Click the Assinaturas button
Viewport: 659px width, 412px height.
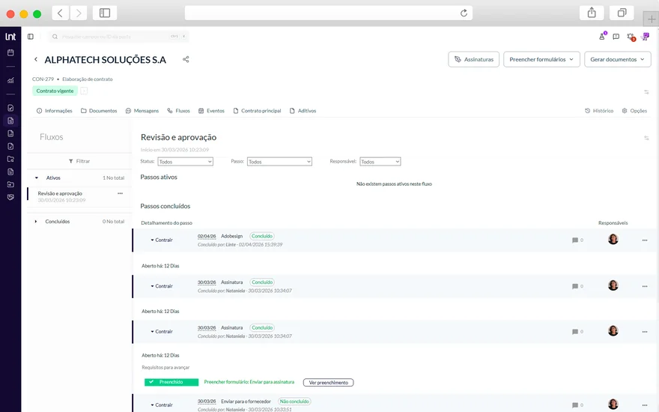[x=473, y=59]
